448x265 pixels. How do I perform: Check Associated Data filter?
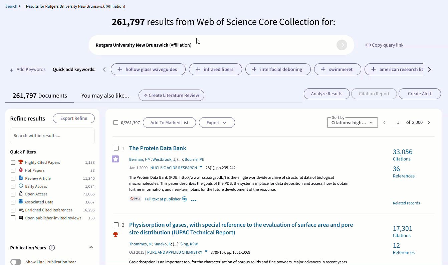(x=13, y=202)
